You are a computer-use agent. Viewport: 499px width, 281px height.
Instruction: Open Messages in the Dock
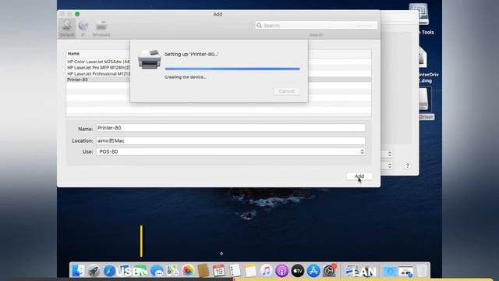(x=157, y=271)
